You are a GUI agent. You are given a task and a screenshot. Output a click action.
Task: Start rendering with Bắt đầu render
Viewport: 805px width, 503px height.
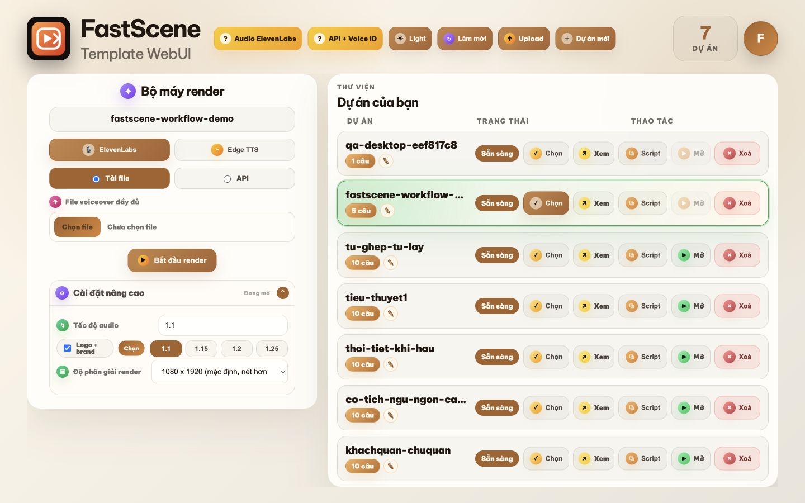click(172, 260)
